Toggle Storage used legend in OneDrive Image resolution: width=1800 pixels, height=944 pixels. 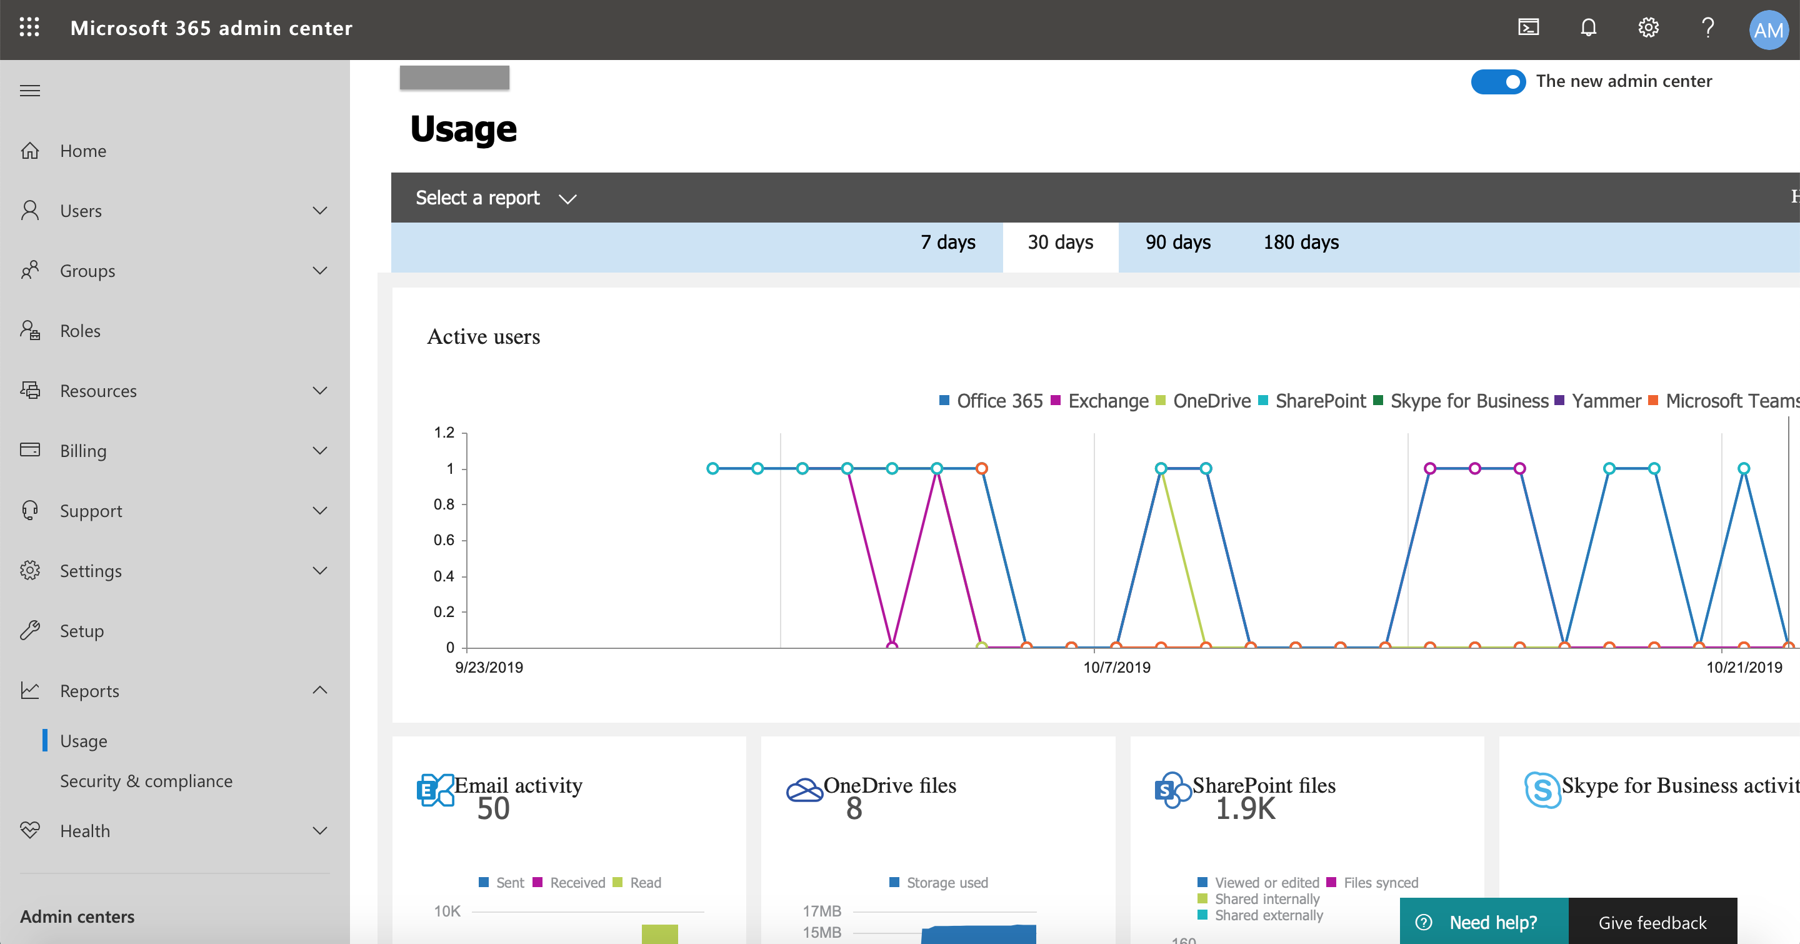[x=938, y=883]
